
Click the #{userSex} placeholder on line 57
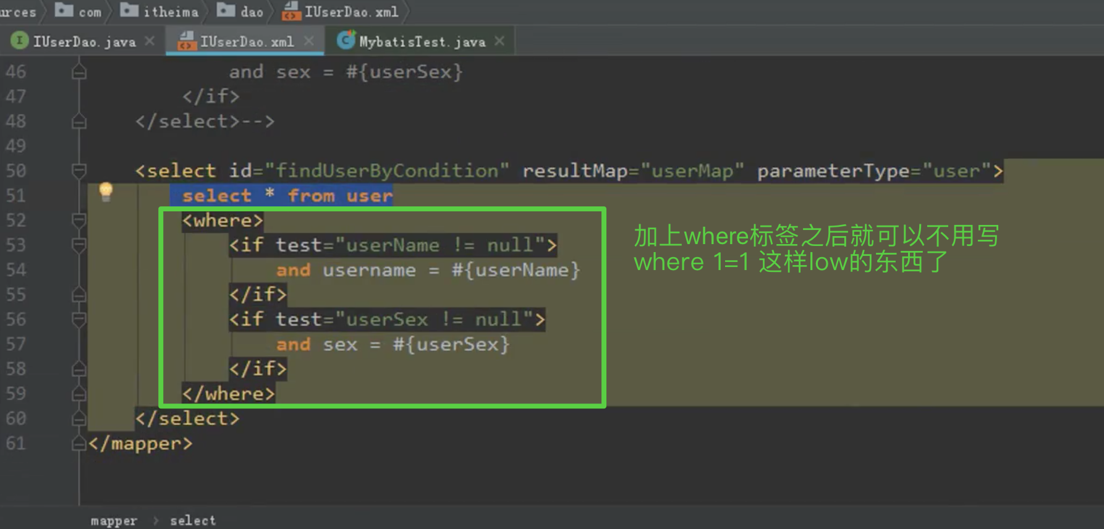[451, 344]
